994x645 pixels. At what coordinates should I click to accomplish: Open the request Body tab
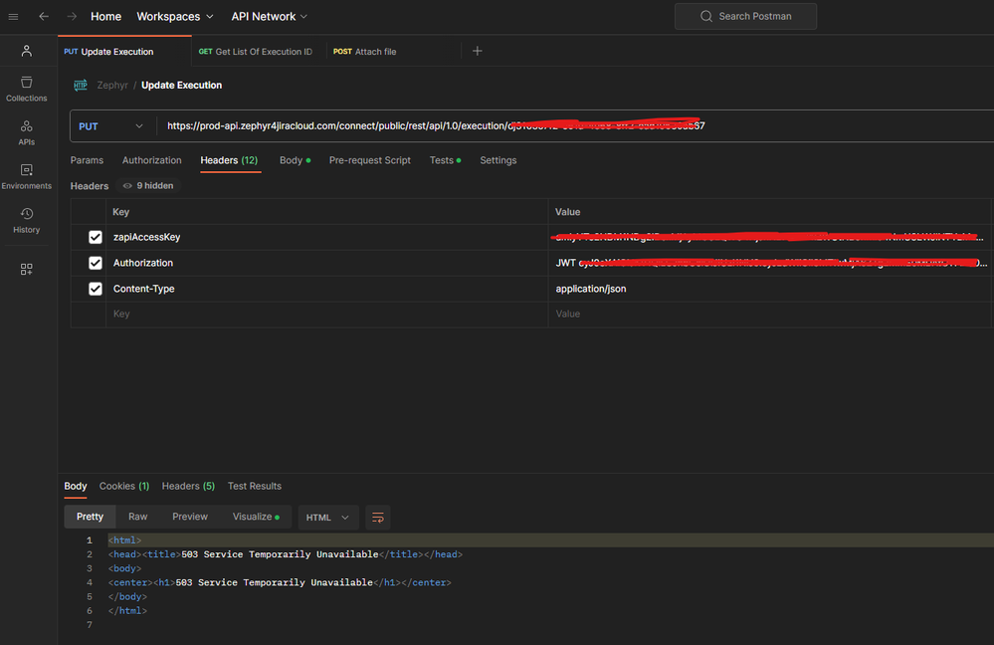pos(295,160)
